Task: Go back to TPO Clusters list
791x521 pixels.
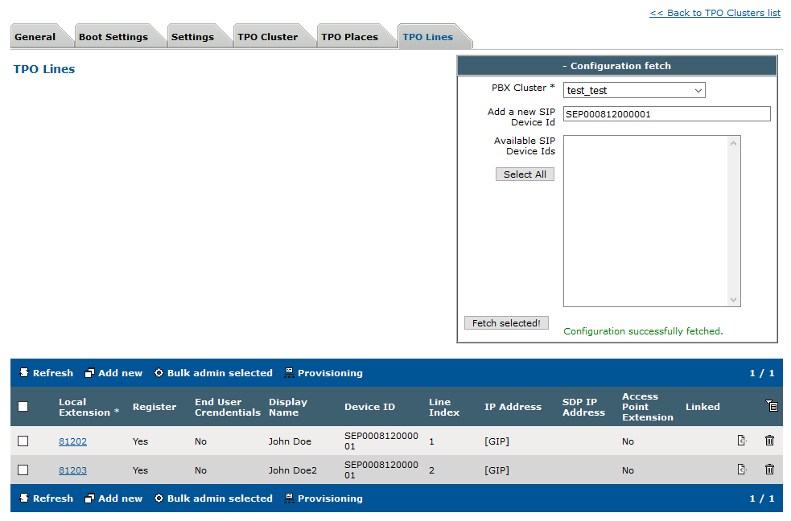Action: tap(715, 13)
